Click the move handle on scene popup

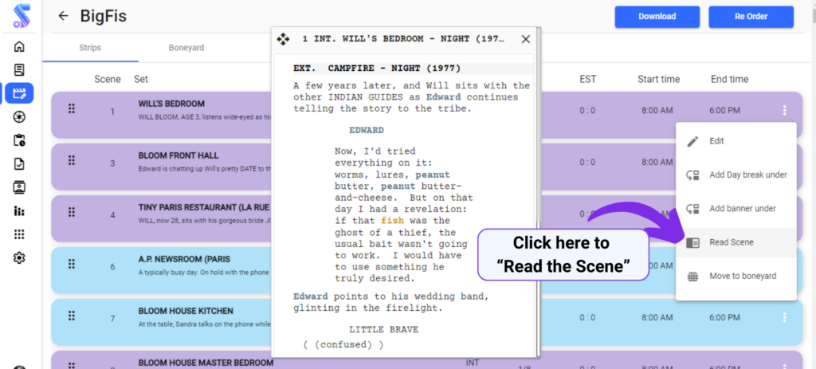pos(283,39)
